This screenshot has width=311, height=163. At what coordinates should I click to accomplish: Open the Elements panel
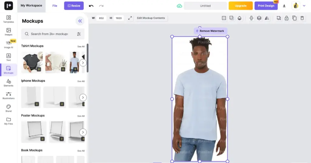[9, 83]
